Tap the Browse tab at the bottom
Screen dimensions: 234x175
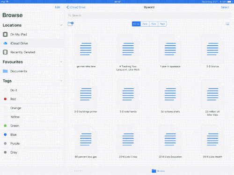158,171
